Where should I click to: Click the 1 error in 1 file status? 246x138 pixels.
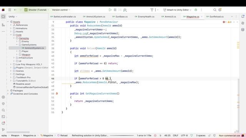pos(144,135)
